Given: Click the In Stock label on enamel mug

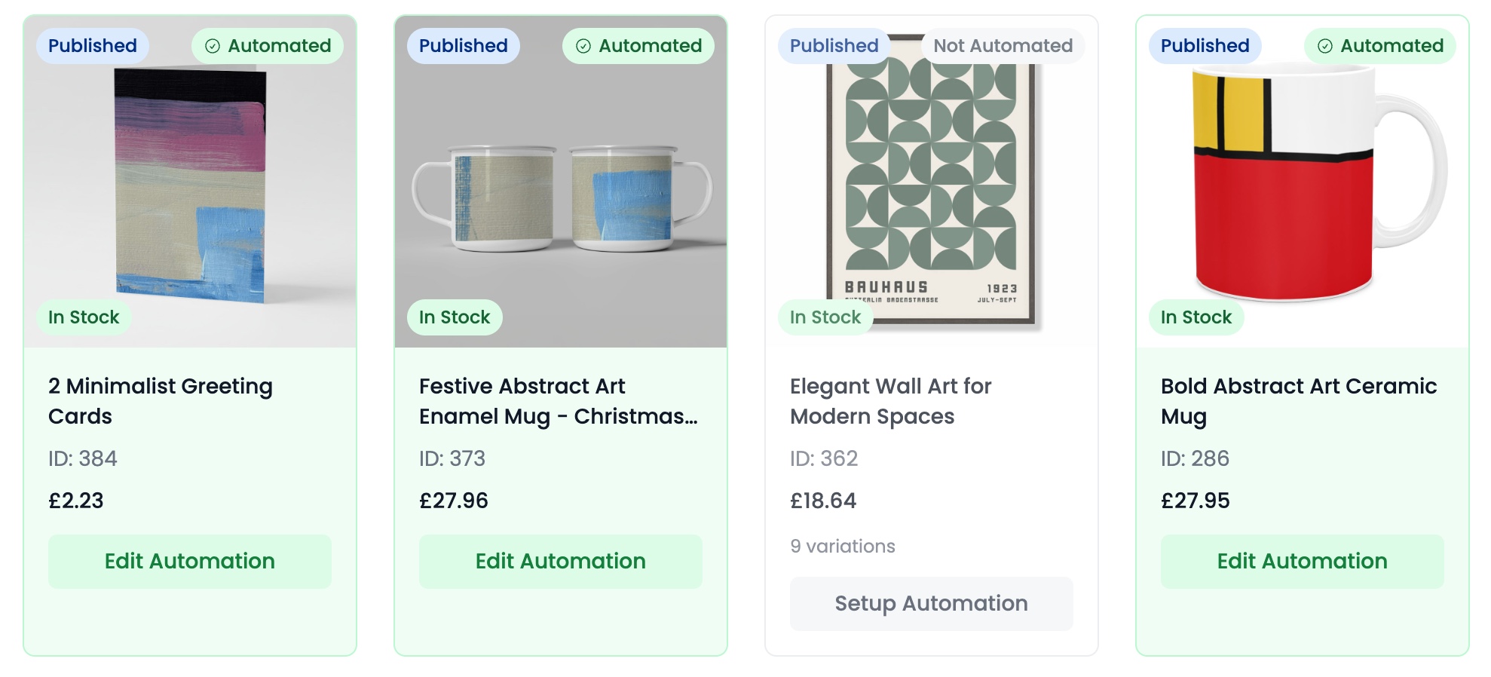Looking at the screenshot, I should 455,317.
